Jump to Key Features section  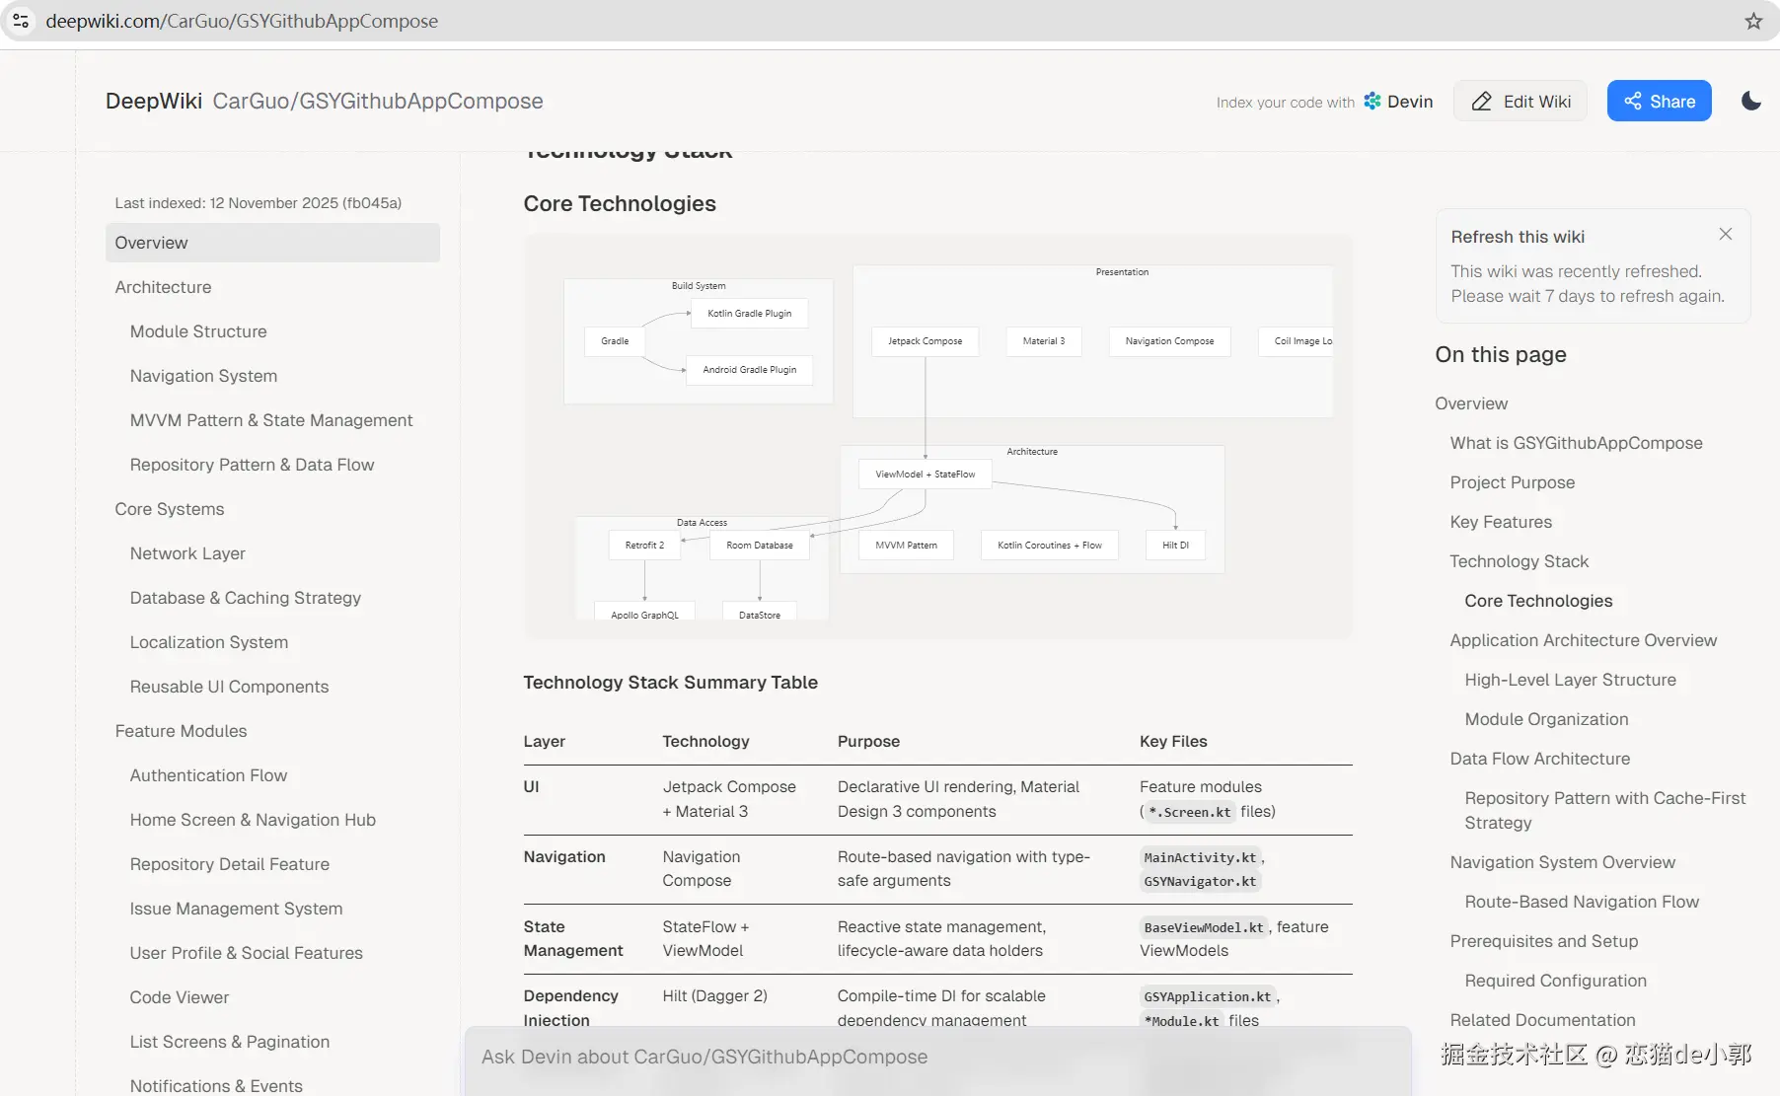pos(1501,522)
